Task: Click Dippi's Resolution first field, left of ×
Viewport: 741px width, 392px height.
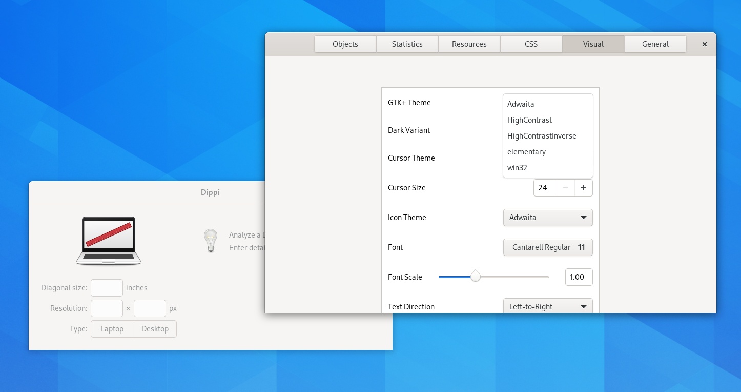Action: [107, 308]
